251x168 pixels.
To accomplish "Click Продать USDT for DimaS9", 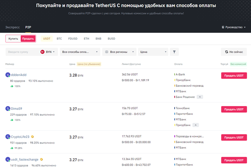I will click(234, 109).
